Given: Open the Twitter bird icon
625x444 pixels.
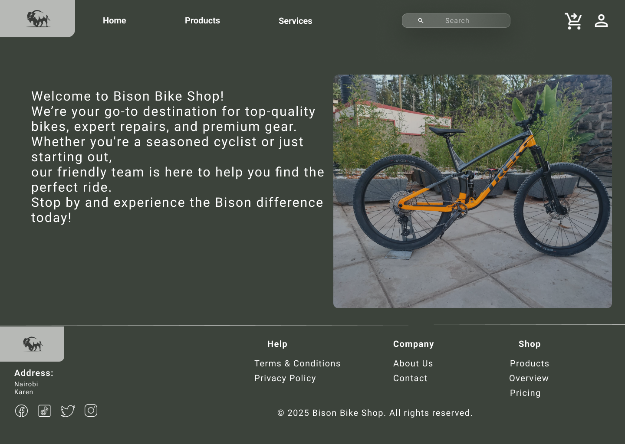Looking at the screenshot, I should pyautogui.click(x=68, y=411).
